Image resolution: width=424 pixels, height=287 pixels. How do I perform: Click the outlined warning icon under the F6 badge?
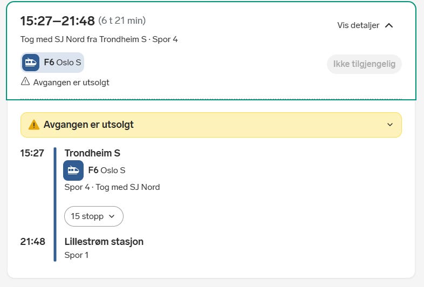25,82
